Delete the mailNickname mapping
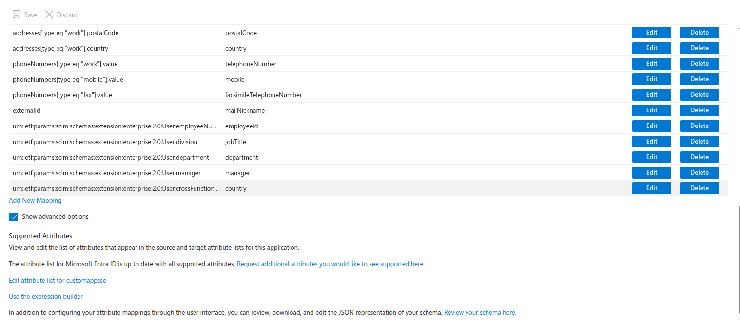740x323 pixels. tap(700, 110)
